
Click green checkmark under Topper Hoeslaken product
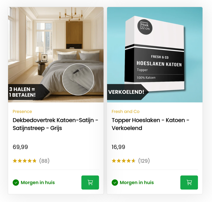click(x=115, y=182)
